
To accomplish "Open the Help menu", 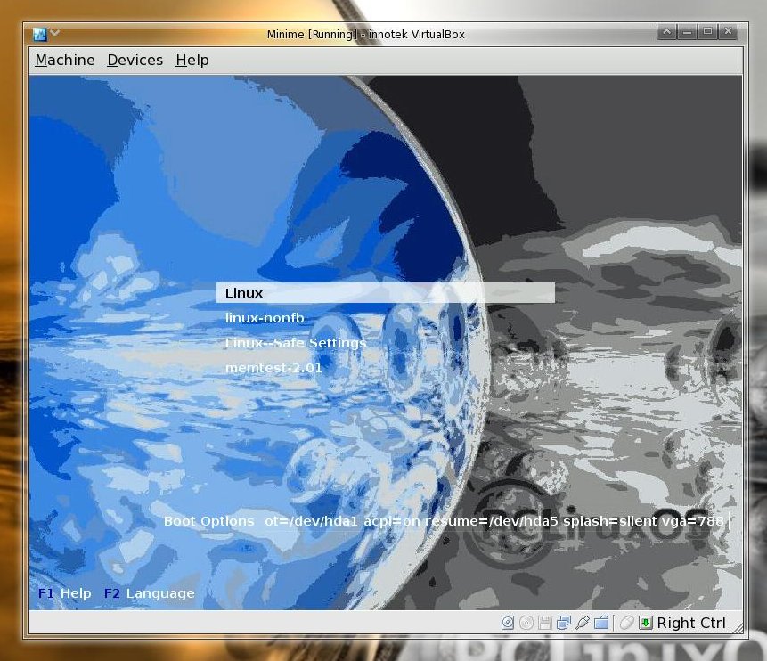I will [192, 61].
